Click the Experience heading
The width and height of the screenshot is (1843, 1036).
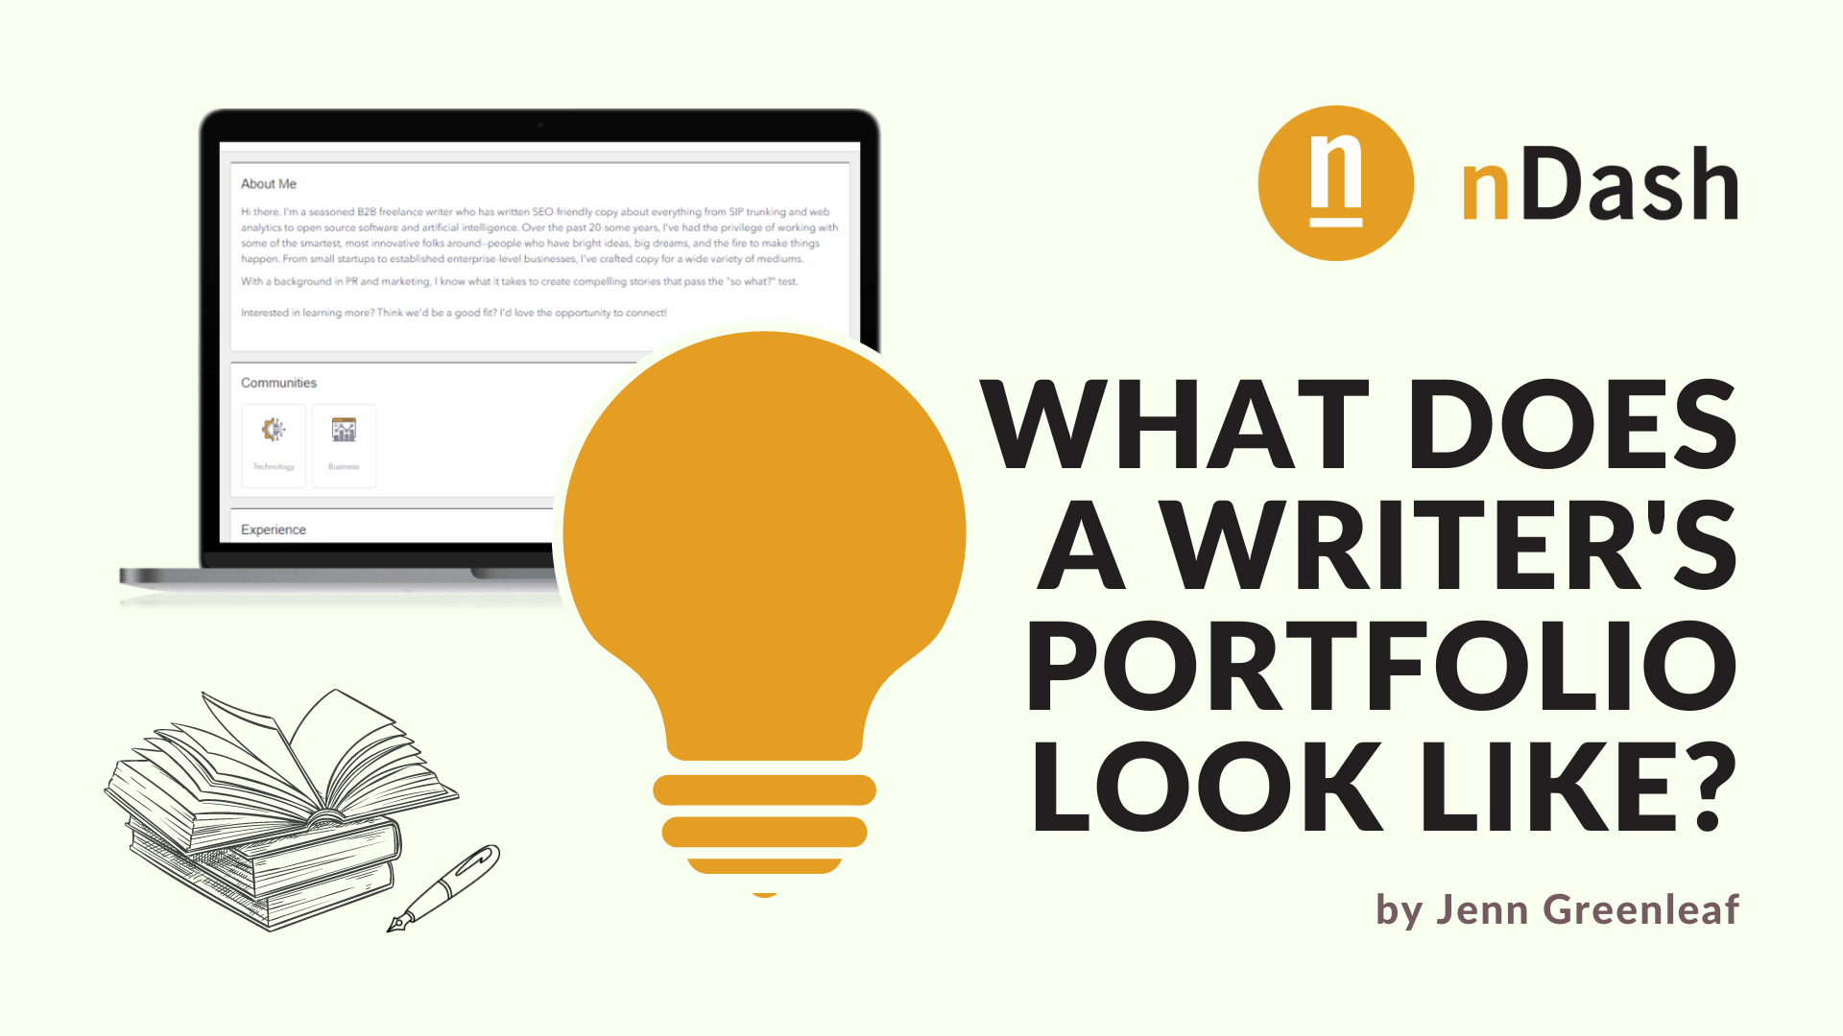pos(274,530)
